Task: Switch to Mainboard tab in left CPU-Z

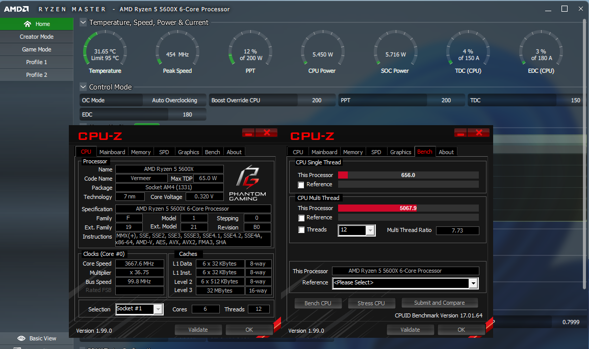Action: [x=112, y=152]
